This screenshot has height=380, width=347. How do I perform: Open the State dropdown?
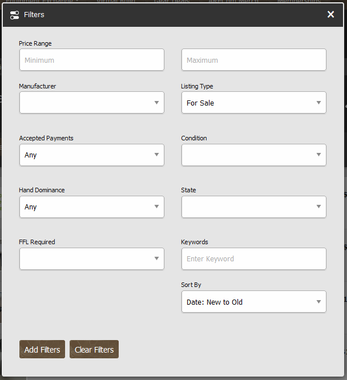tap(253, 207)
